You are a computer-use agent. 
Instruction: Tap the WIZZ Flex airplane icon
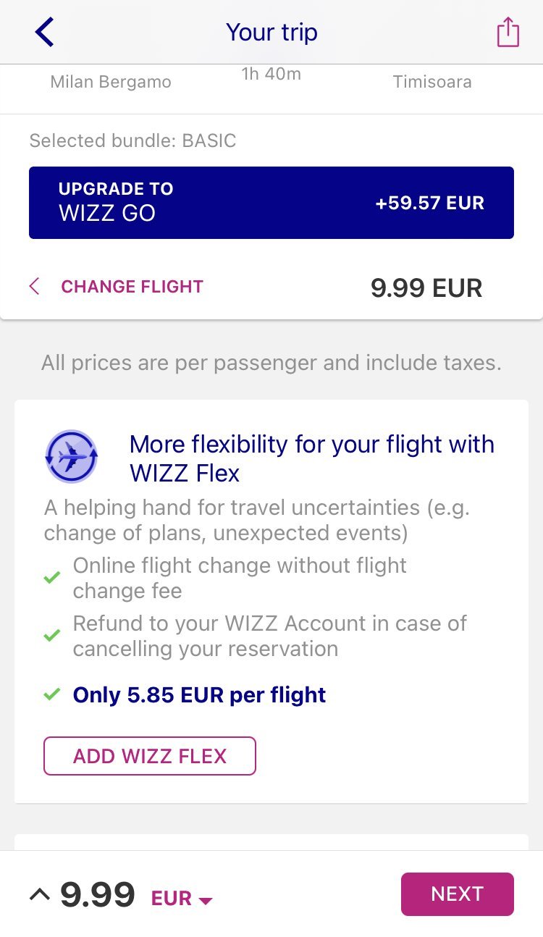click(71, 456)
